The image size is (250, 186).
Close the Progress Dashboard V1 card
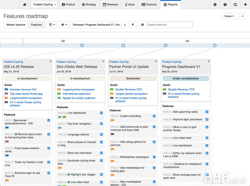click(x=209, y=61)
